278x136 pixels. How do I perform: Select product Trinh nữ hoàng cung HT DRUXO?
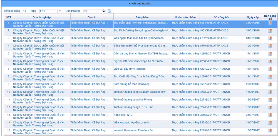(133, 107)
